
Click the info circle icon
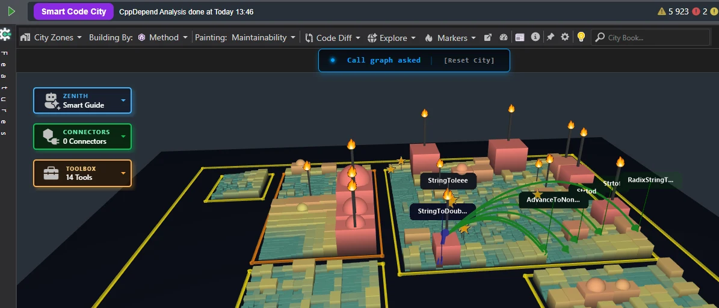[x=535, y=37]
